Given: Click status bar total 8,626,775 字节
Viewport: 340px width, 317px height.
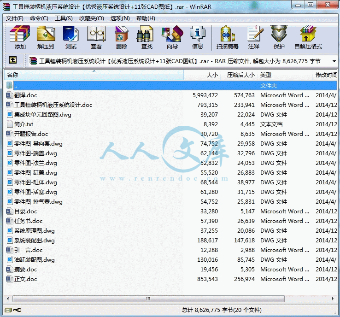Looking at the screenshot, I should pyautogui.click(x=222, y=310).
